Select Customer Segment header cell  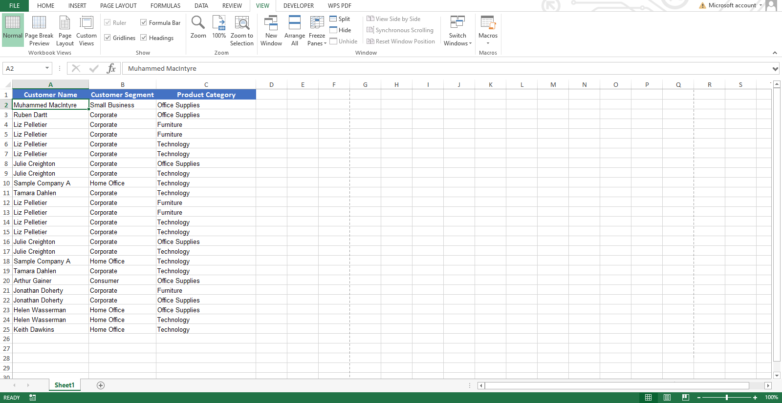click(x=122, y=95)
